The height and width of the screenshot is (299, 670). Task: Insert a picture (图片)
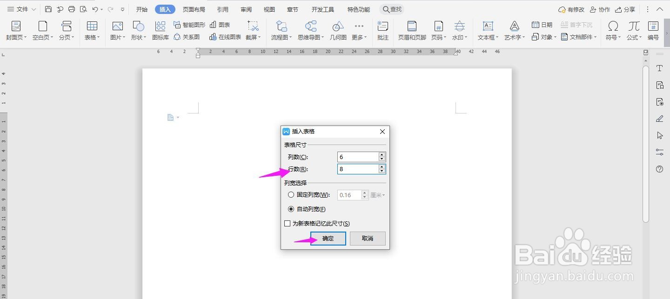tap(118, 30)
